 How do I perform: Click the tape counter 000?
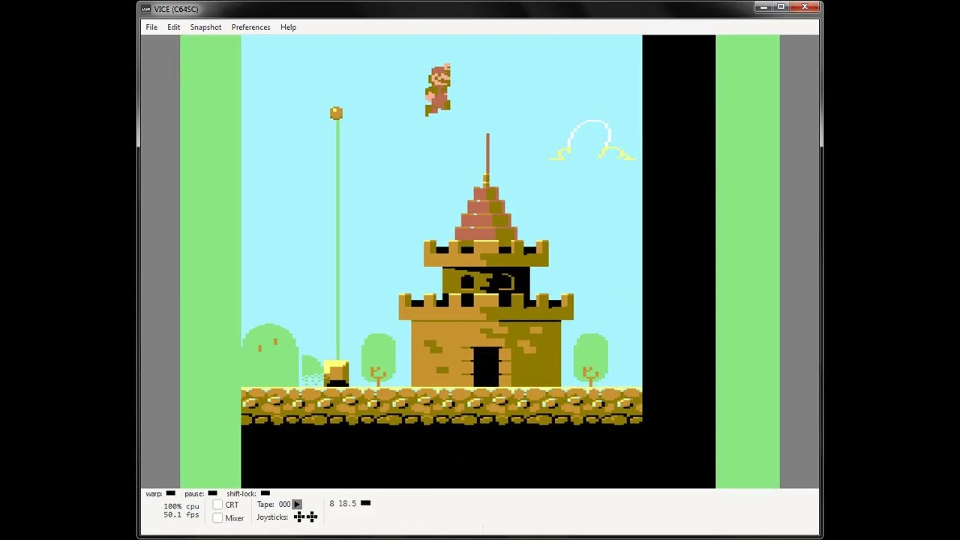point(284,504)
